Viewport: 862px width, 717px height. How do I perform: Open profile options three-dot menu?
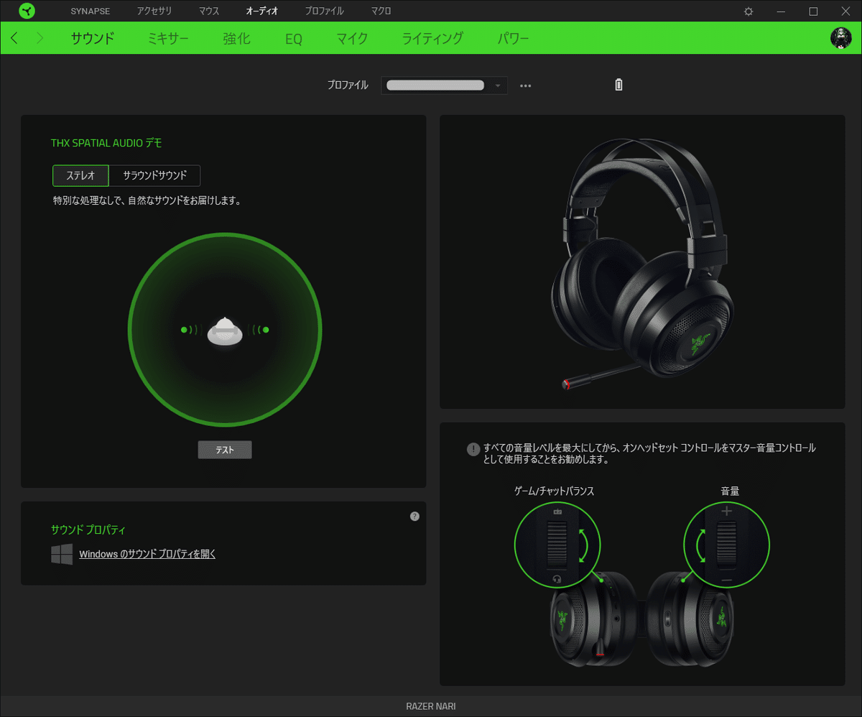click(526, 85)
